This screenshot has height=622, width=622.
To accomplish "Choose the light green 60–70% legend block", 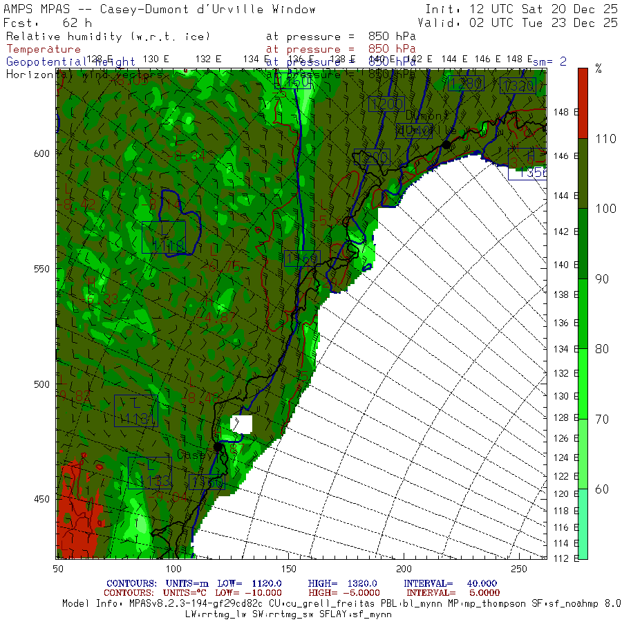I will pyautogui.click(x=583, y=454).
